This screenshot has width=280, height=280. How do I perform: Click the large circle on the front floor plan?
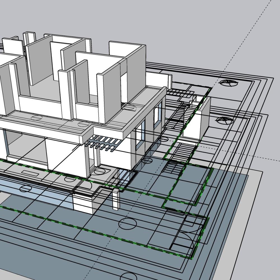click(128, 223)
